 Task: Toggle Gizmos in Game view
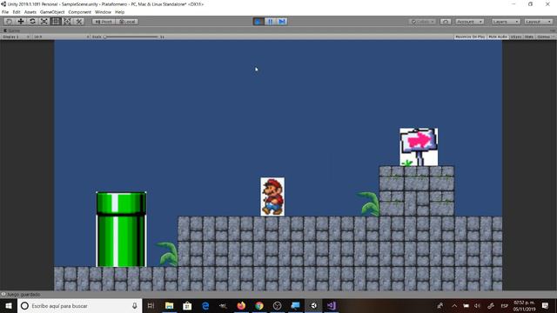(543, 37)
